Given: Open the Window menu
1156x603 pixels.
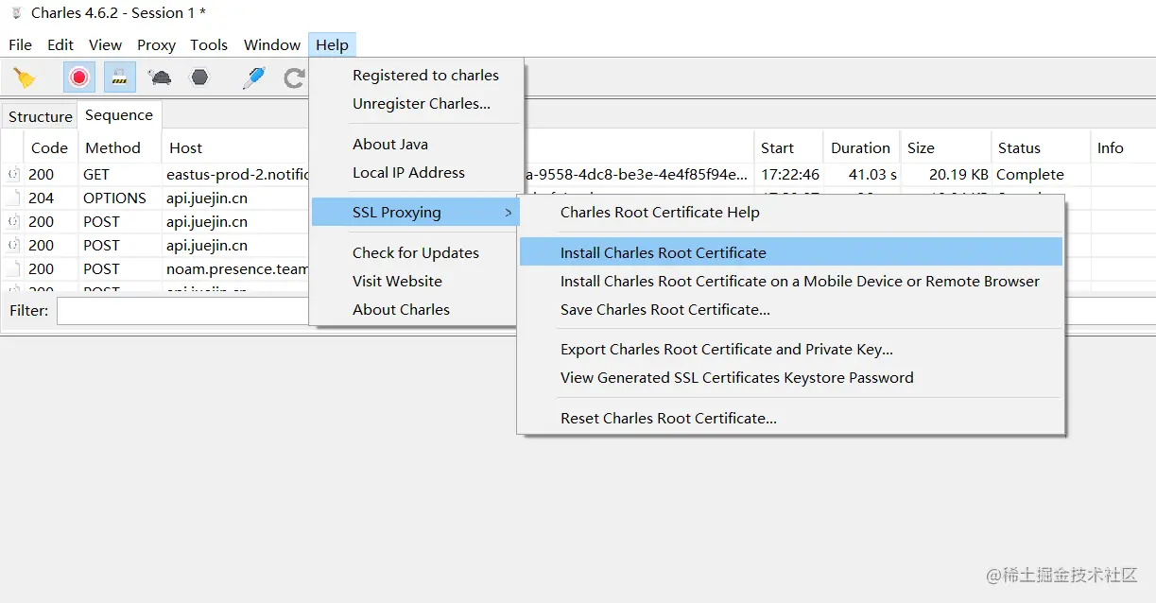Looking at the screenshot, I should [272, 44].
